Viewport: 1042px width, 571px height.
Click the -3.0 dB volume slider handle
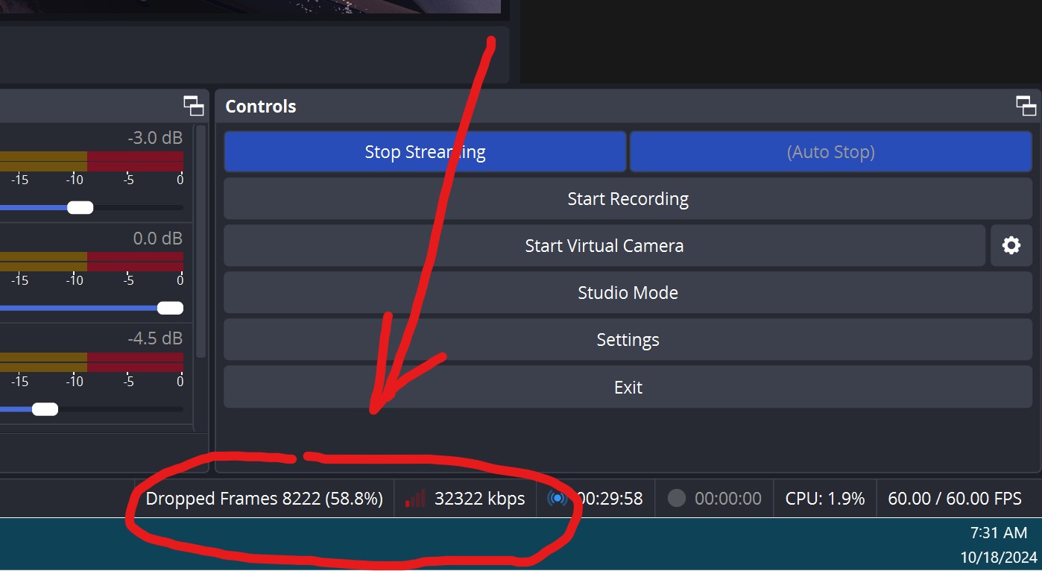[x=80, y=207]
